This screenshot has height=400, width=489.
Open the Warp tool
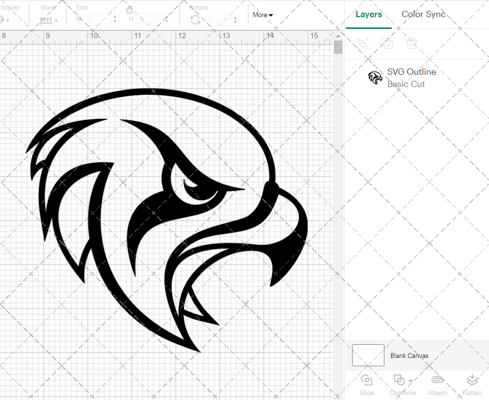(x=46, y=20)
